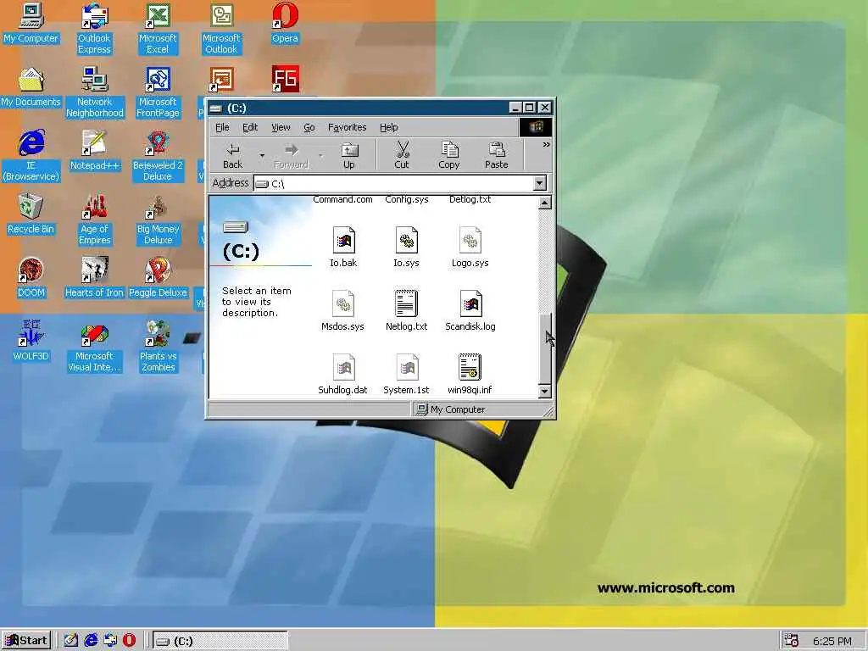Select the Recycle Bin icon
Viewport: 868px width, 651px height.
pos(31,214)
